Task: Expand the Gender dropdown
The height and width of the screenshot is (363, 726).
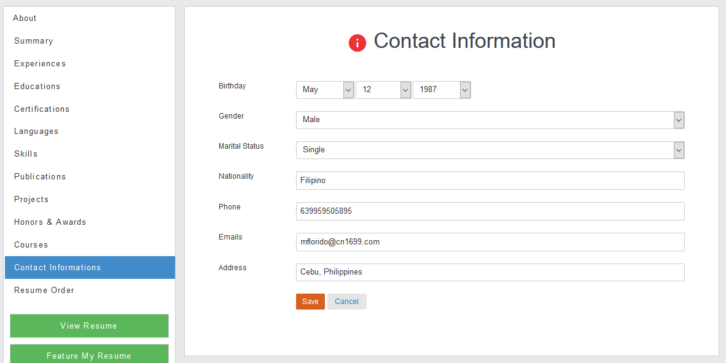Action: click(490, 120)
